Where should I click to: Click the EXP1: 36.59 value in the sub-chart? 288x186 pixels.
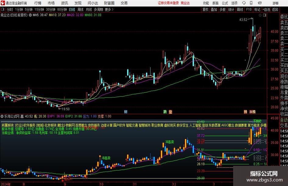[56, 116]
